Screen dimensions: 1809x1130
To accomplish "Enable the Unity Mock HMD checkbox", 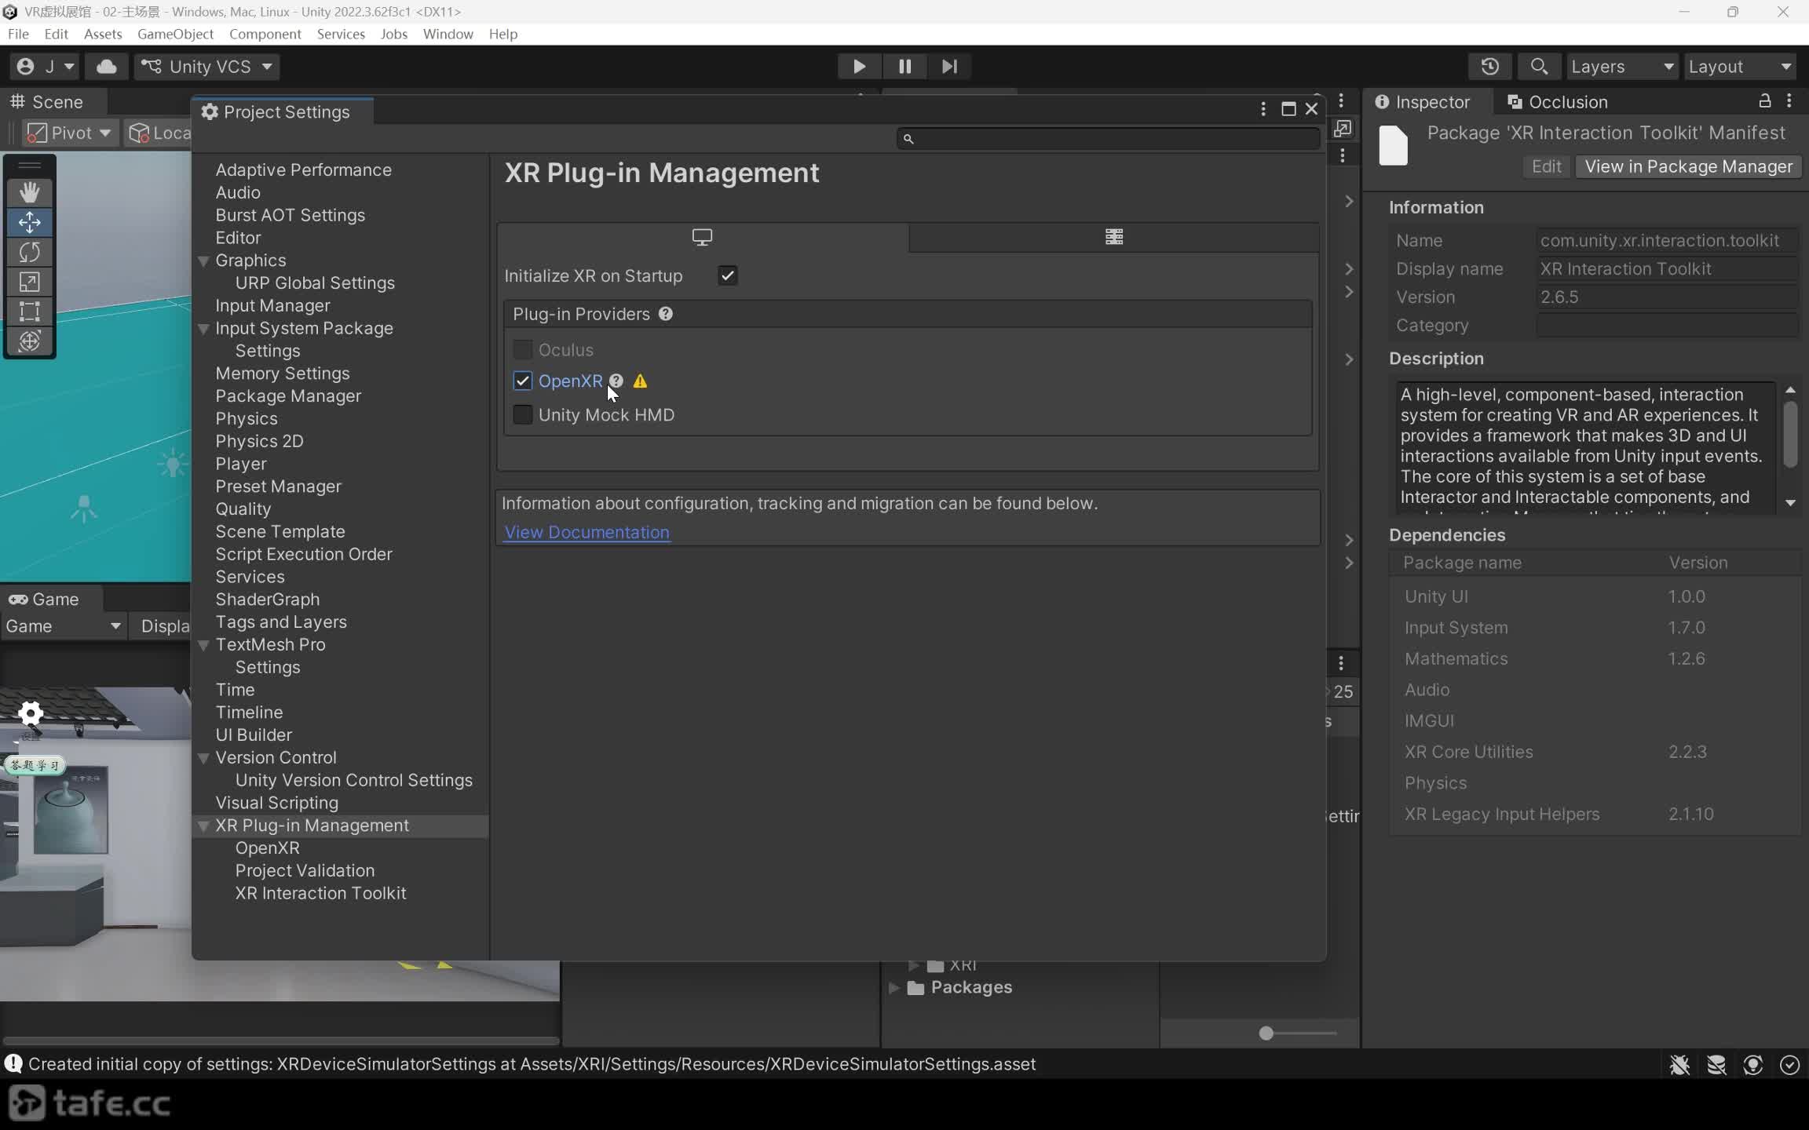I will (x=522, y=414).
